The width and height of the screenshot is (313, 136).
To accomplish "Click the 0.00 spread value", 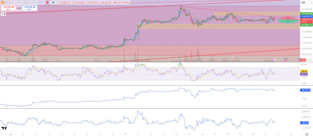I will pos(19,8).
